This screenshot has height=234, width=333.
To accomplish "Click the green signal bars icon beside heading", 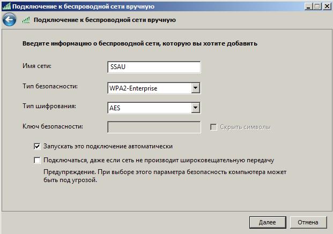I will pos(26,20).
